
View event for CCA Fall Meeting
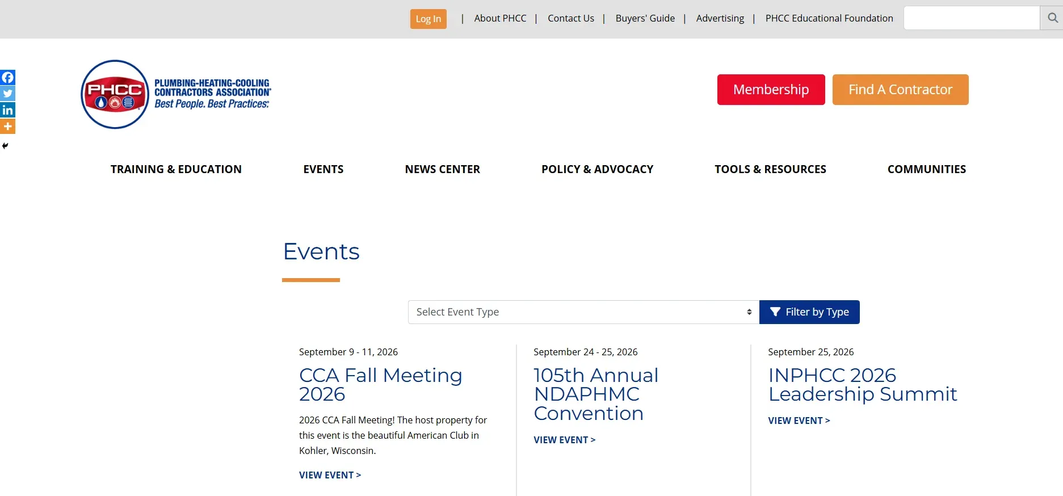pos(330,475)
